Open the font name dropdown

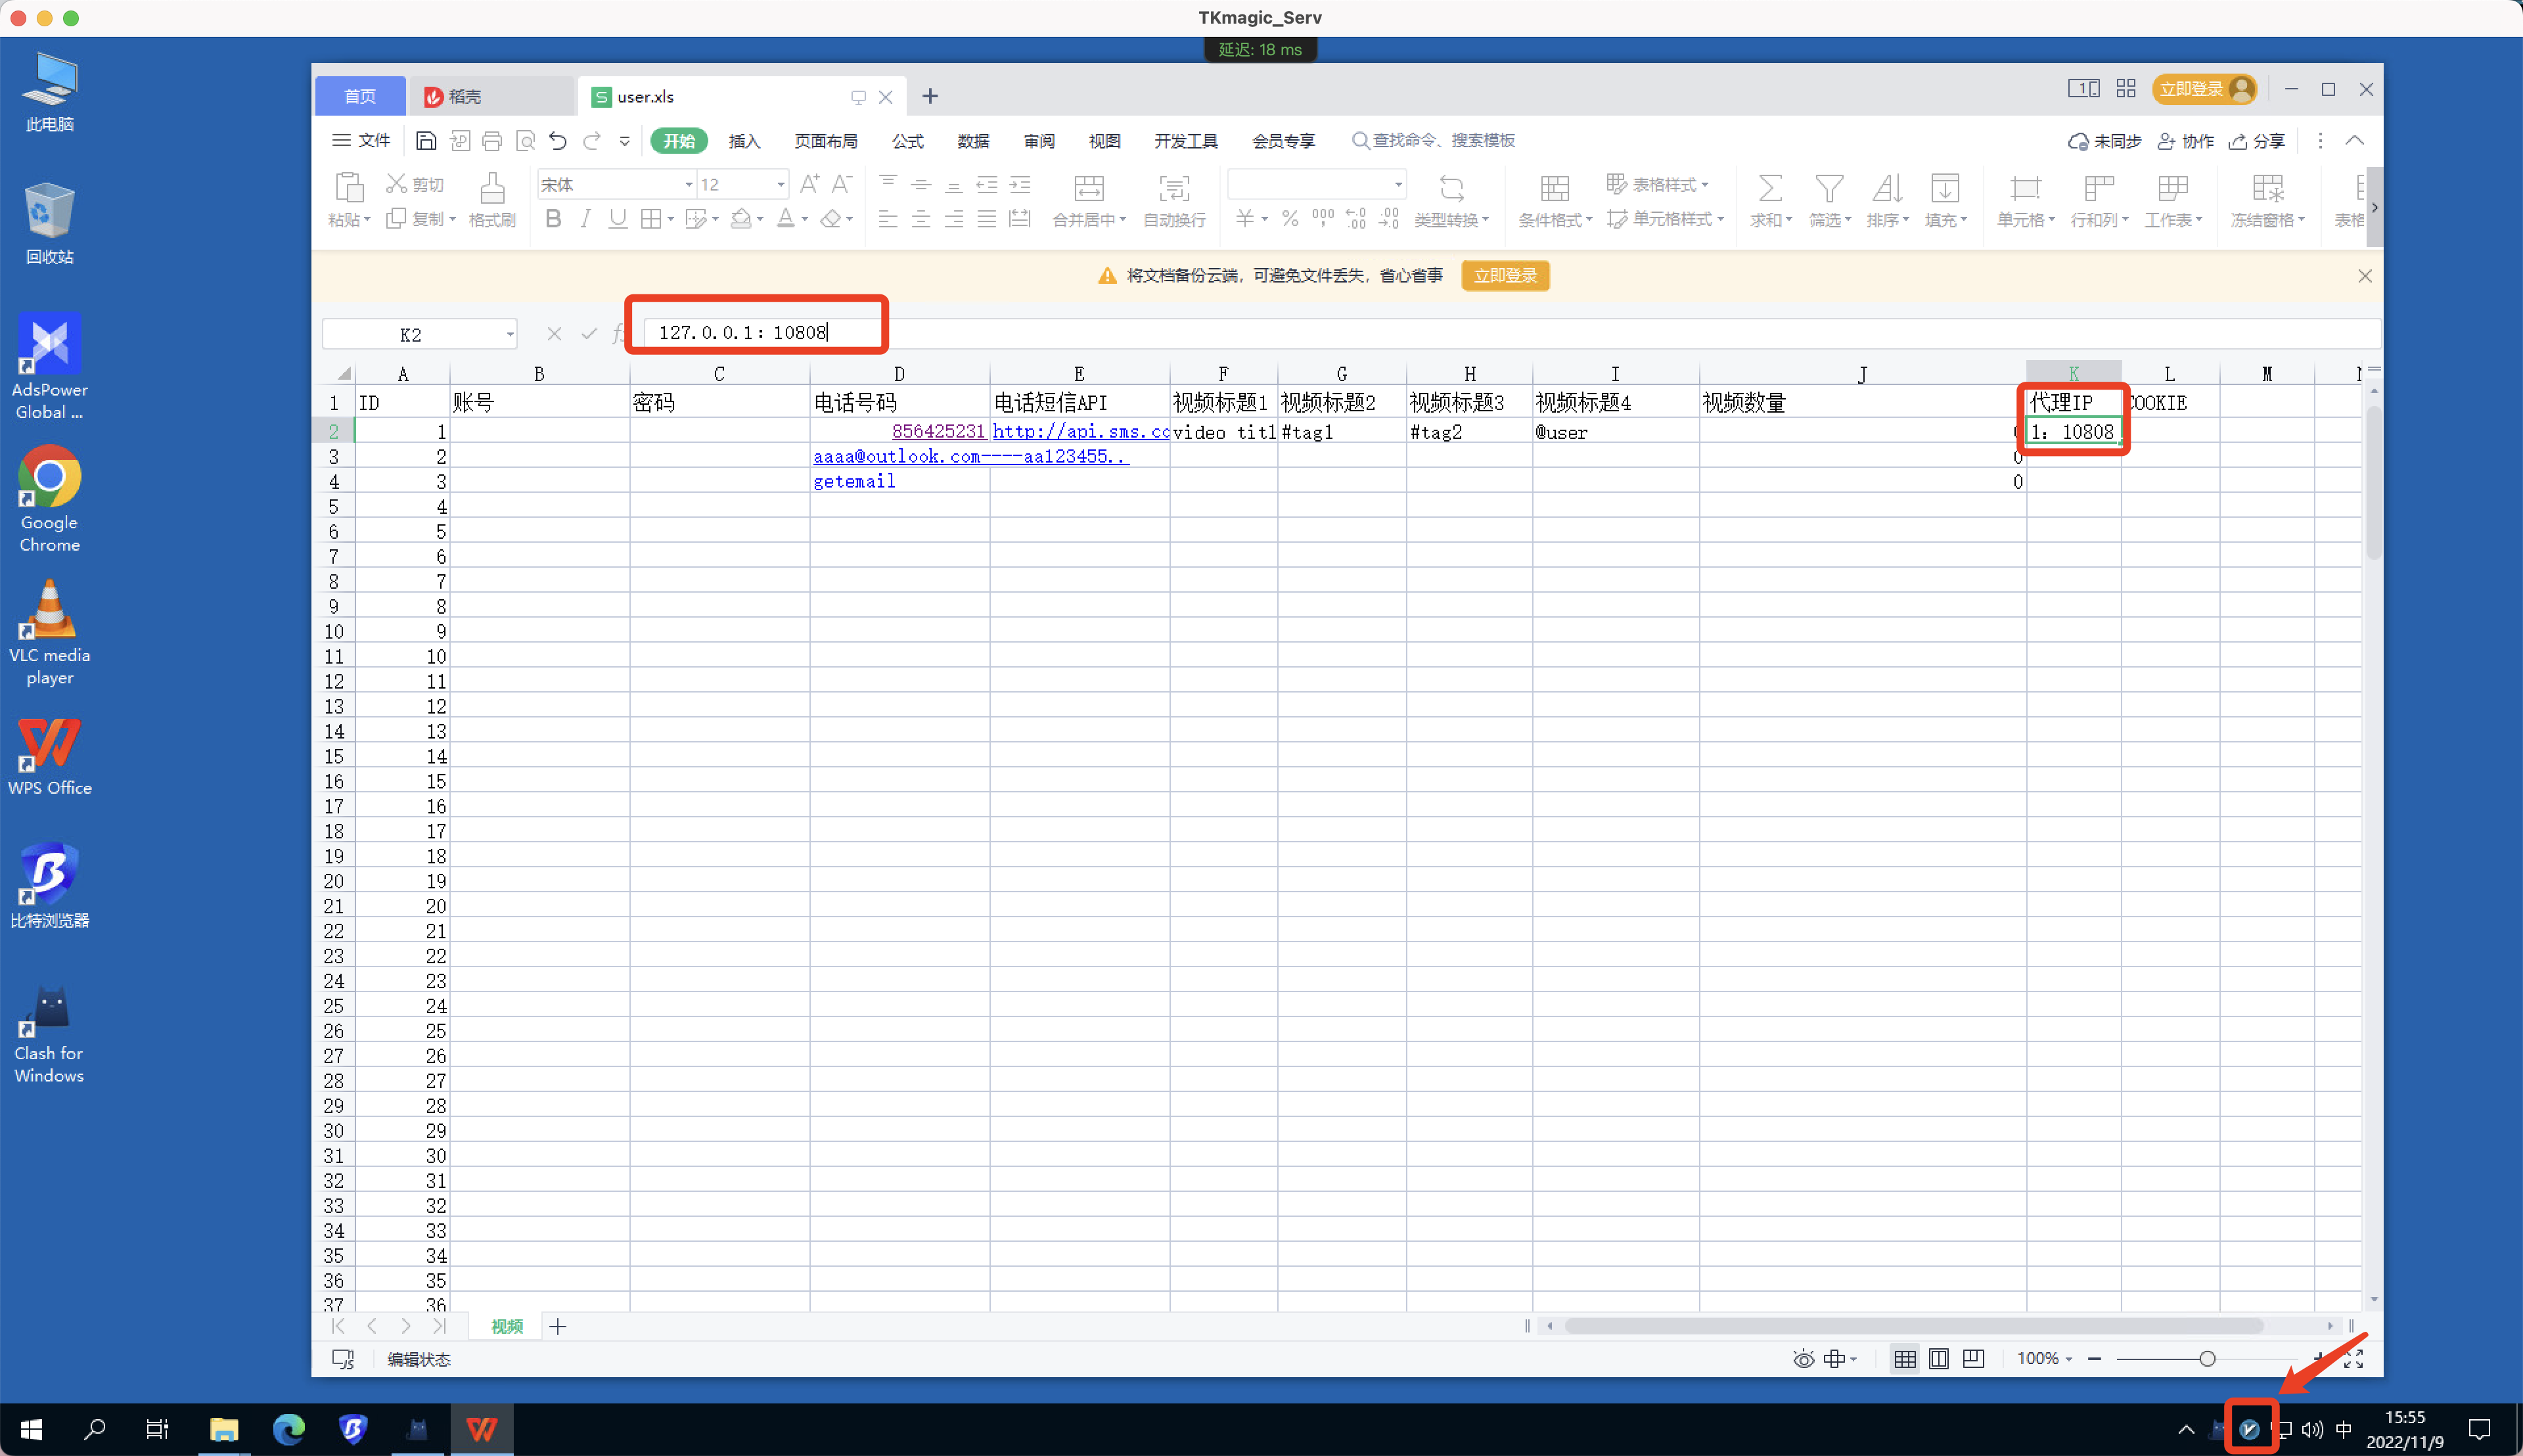coord(688,185)
